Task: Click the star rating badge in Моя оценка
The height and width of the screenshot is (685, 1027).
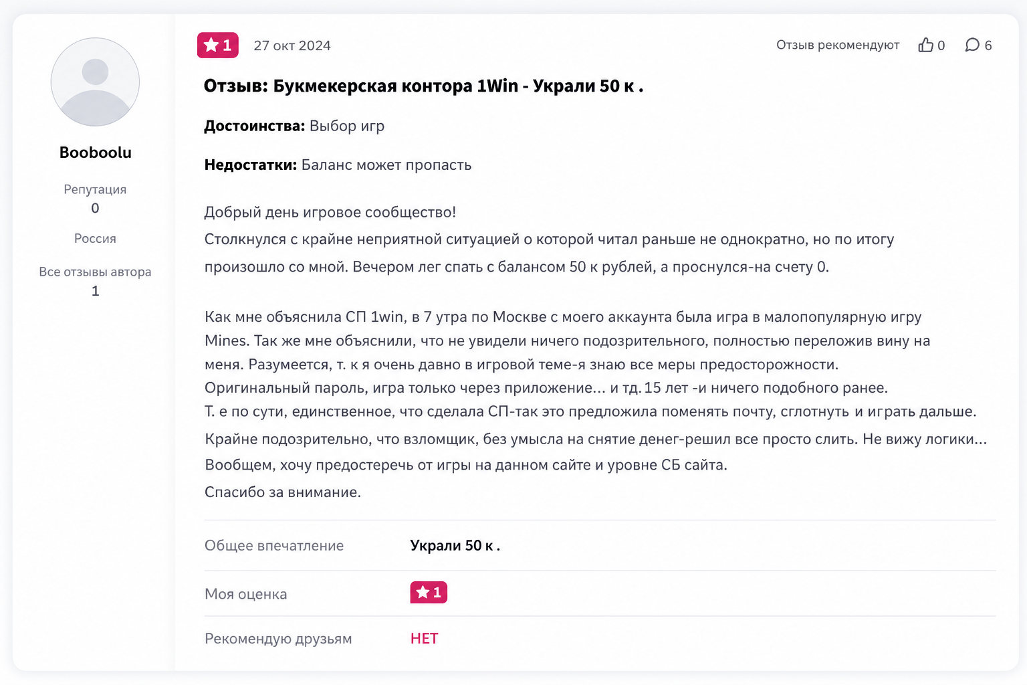Action: 429,592
